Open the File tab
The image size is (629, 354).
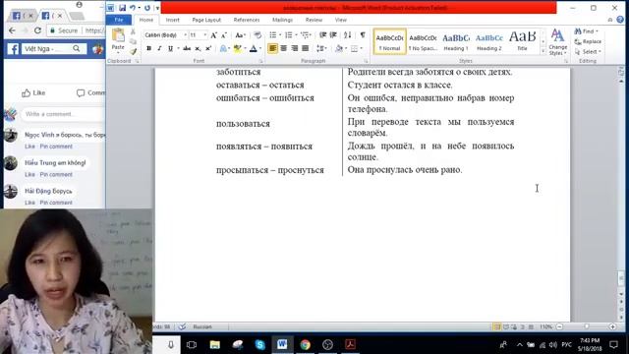[x=119, y=20]
